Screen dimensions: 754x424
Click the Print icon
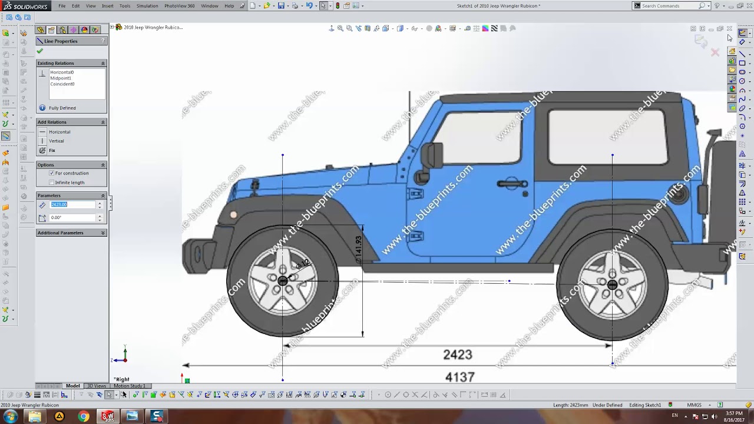[x=295, y=6]
